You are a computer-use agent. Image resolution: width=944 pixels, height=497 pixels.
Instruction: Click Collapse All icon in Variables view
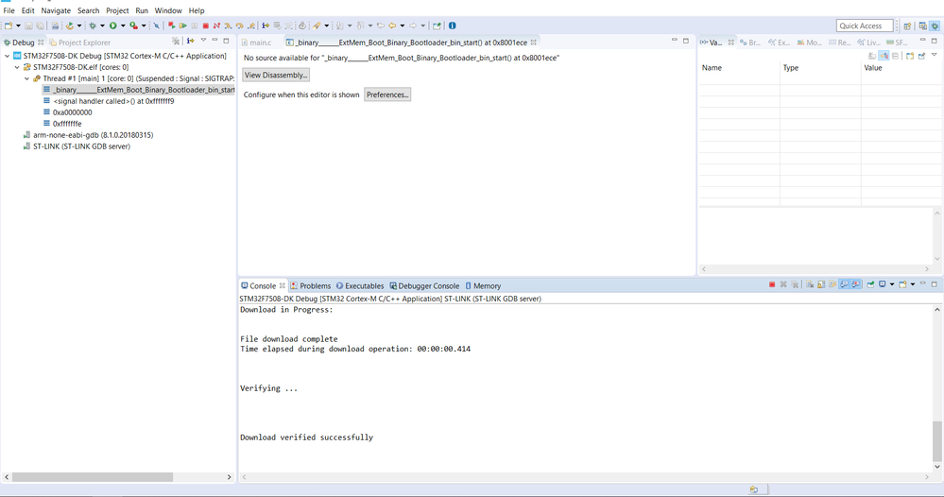(x=895, y=56)
